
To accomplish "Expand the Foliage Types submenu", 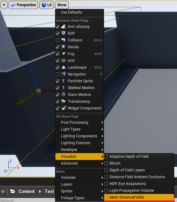I will pyautogui.click(x=80, y=198).
